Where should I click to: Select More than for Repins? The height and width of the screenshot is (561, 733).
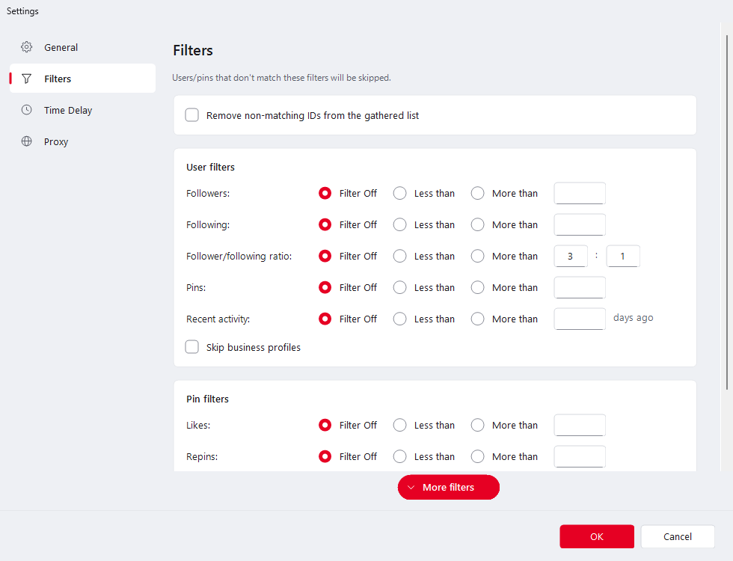(477, 456)
